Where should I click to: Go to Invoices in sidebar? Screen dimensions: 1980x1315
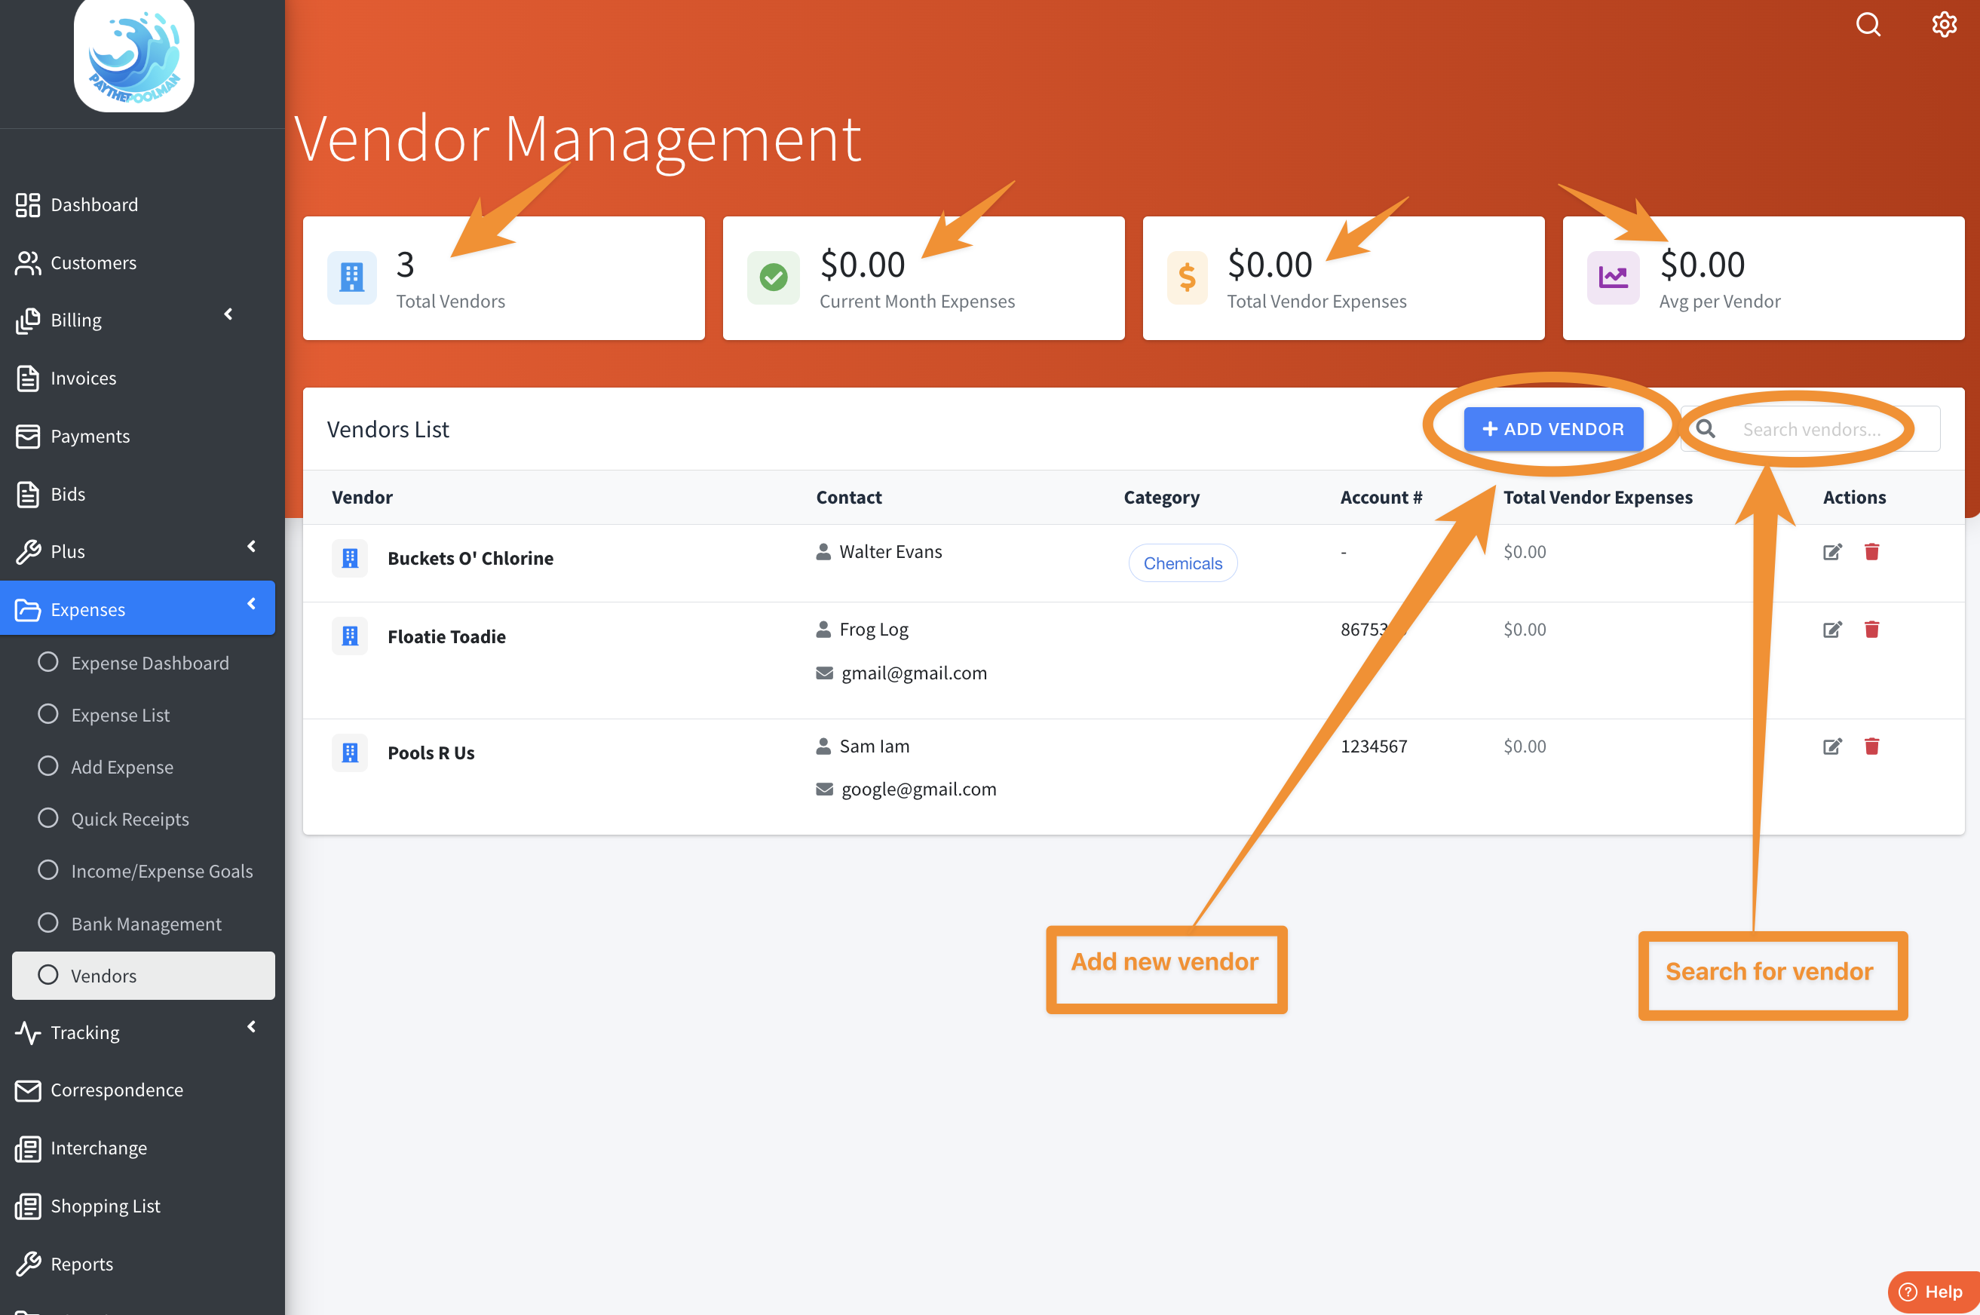pos(83,379)
